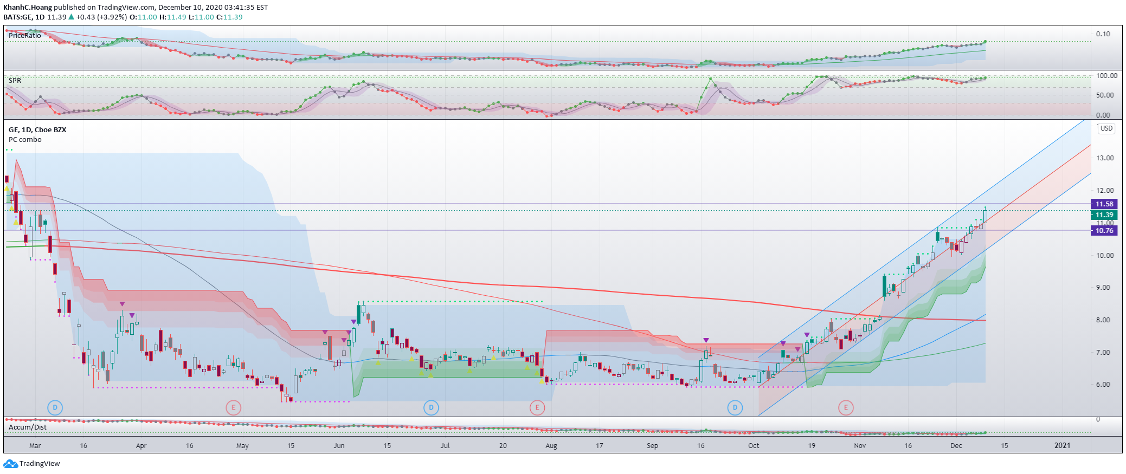The image size is (1126, 474).
Task: Click the 'Oct' date axis label
Action: (x=754, y=446)
